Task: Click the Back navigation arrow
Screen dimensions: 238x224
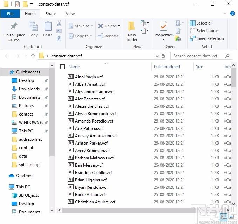Action: [7, 56]
